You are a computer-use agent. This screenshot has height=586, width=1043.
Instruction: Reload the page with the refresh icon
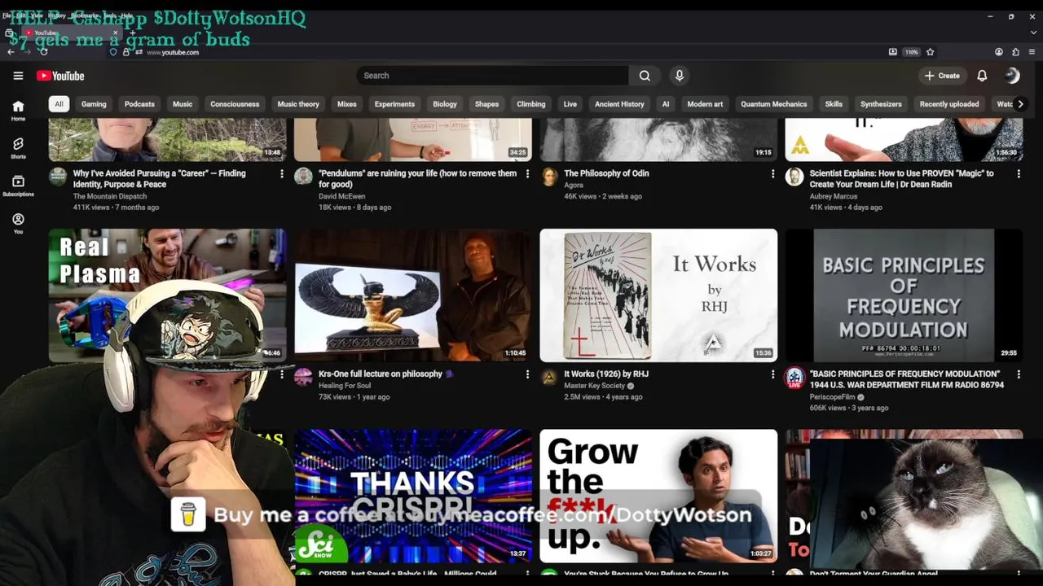point(43,52)
